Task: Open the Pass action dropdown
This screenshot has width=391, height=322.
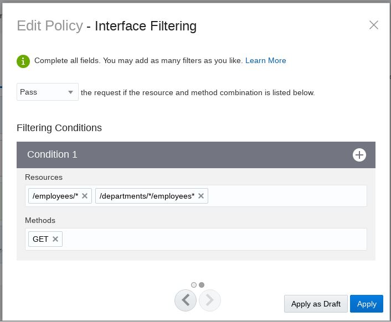Action: (x=48, y=92)
